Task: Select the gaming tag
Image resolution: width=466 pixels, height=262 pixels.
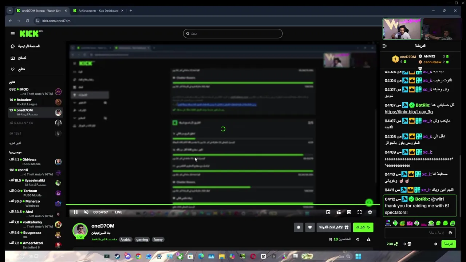Action: coord(142,239)
